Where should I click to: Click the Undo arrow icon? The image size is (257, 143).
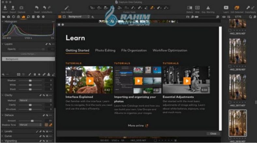(44, 8)
